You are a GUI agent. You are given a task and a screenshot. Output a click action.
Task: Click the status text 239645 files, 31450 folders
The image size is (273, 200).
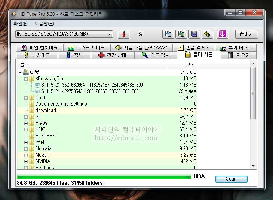[x=71, y=183]
